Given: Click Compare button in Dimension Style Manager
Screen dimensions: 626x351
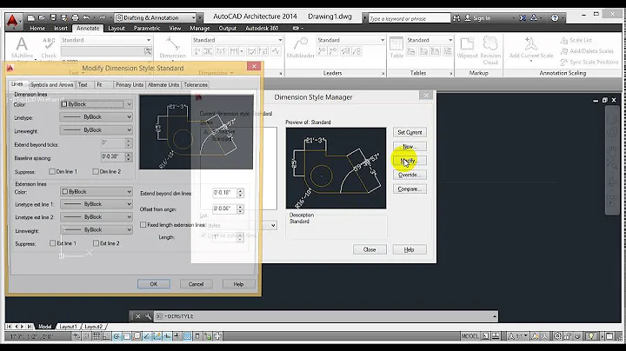Looking at the screenshot, I should coord(410,189).
